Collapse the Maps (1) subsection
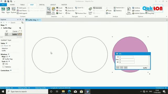 9,57
